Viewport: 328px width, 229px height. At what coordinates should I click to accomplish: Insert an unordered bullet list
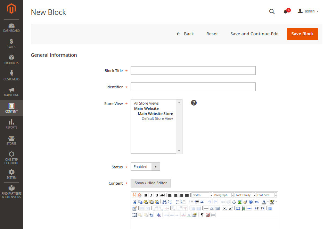(x=177, y=201)
